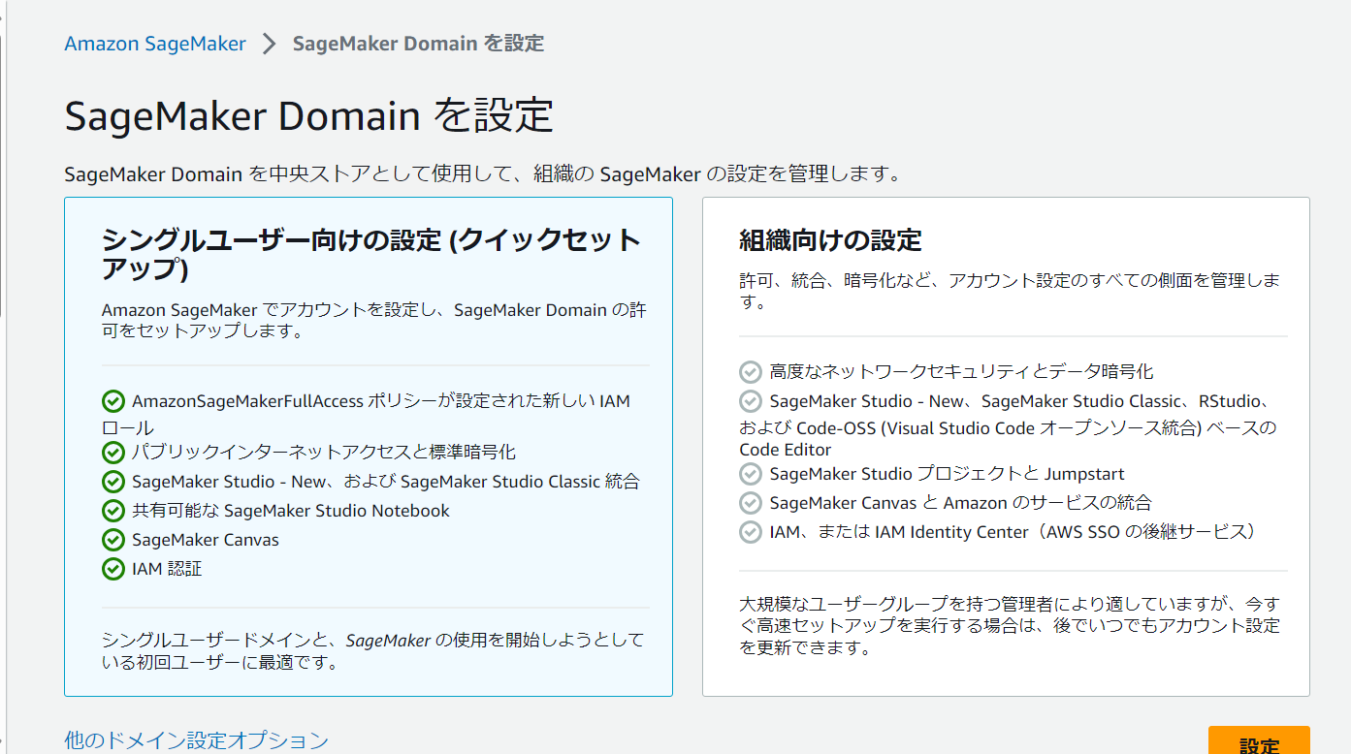This screenshot has height=754, width=1351.
Task: Click the note starting 'シングルユーザードメインと'
Action: point(372,652)
